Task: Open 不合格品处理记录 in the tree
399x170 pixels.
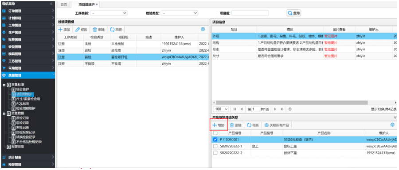Action: 29,142
